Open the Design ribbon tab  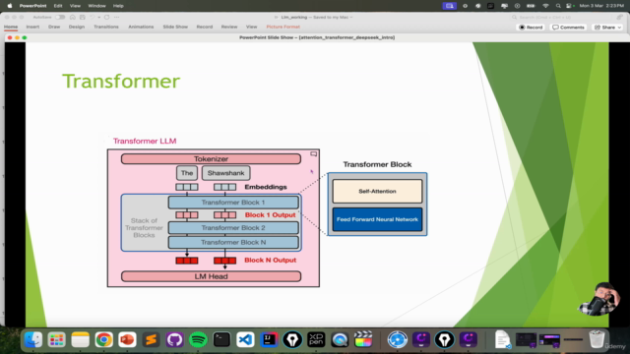[77, 27]
